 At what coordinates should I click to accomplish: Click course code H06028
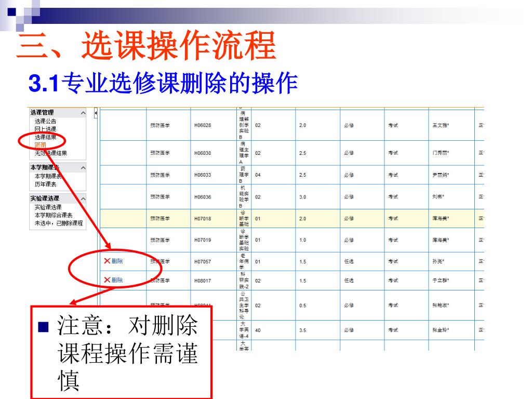click(x=203, y=125)
